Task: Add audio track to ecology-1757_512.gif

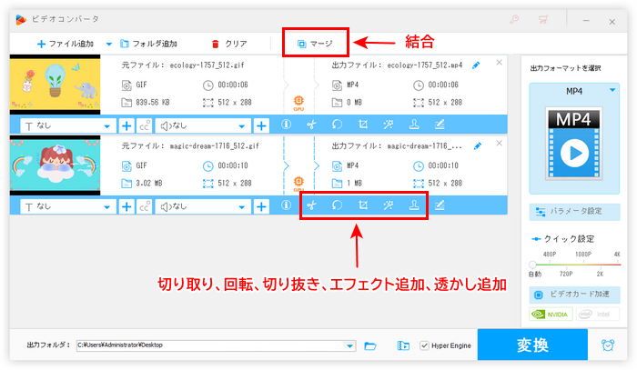Action: click(261, 125)
